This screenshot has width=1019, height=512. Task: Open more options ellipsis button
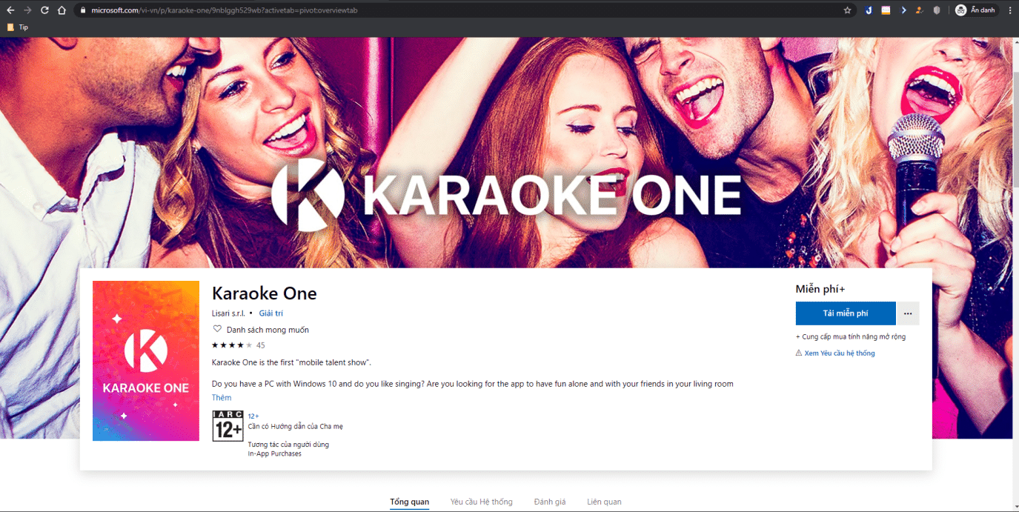pyautogui.click(x=908, y=313)
